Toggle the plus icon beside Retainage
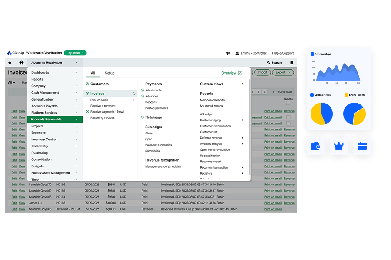Viewport: 391px width, 260px height. click(142, 117)
